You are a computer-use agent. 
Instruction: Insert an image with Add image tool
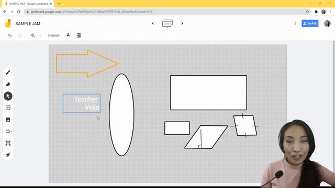point(8,120)
